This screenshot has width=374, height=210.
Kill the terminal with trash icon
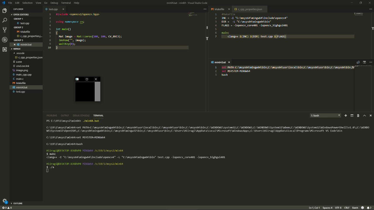tap(358, 116)
